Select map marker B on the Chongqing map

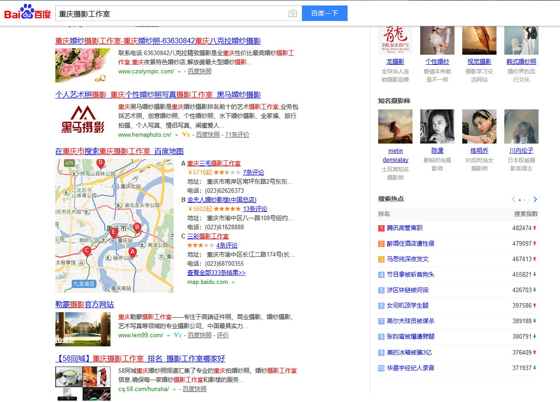(137, 227)
